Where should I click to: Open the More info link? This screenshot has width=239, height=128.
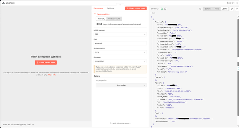[x=52, y=75]
